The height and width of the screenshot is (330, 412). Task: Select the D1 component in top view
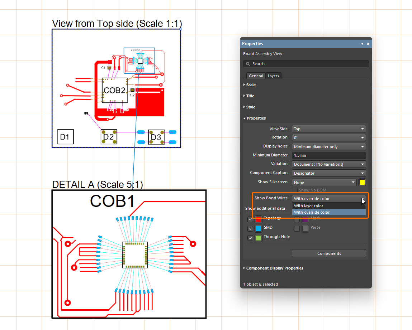pyautogui.click(x=65, y=137)
